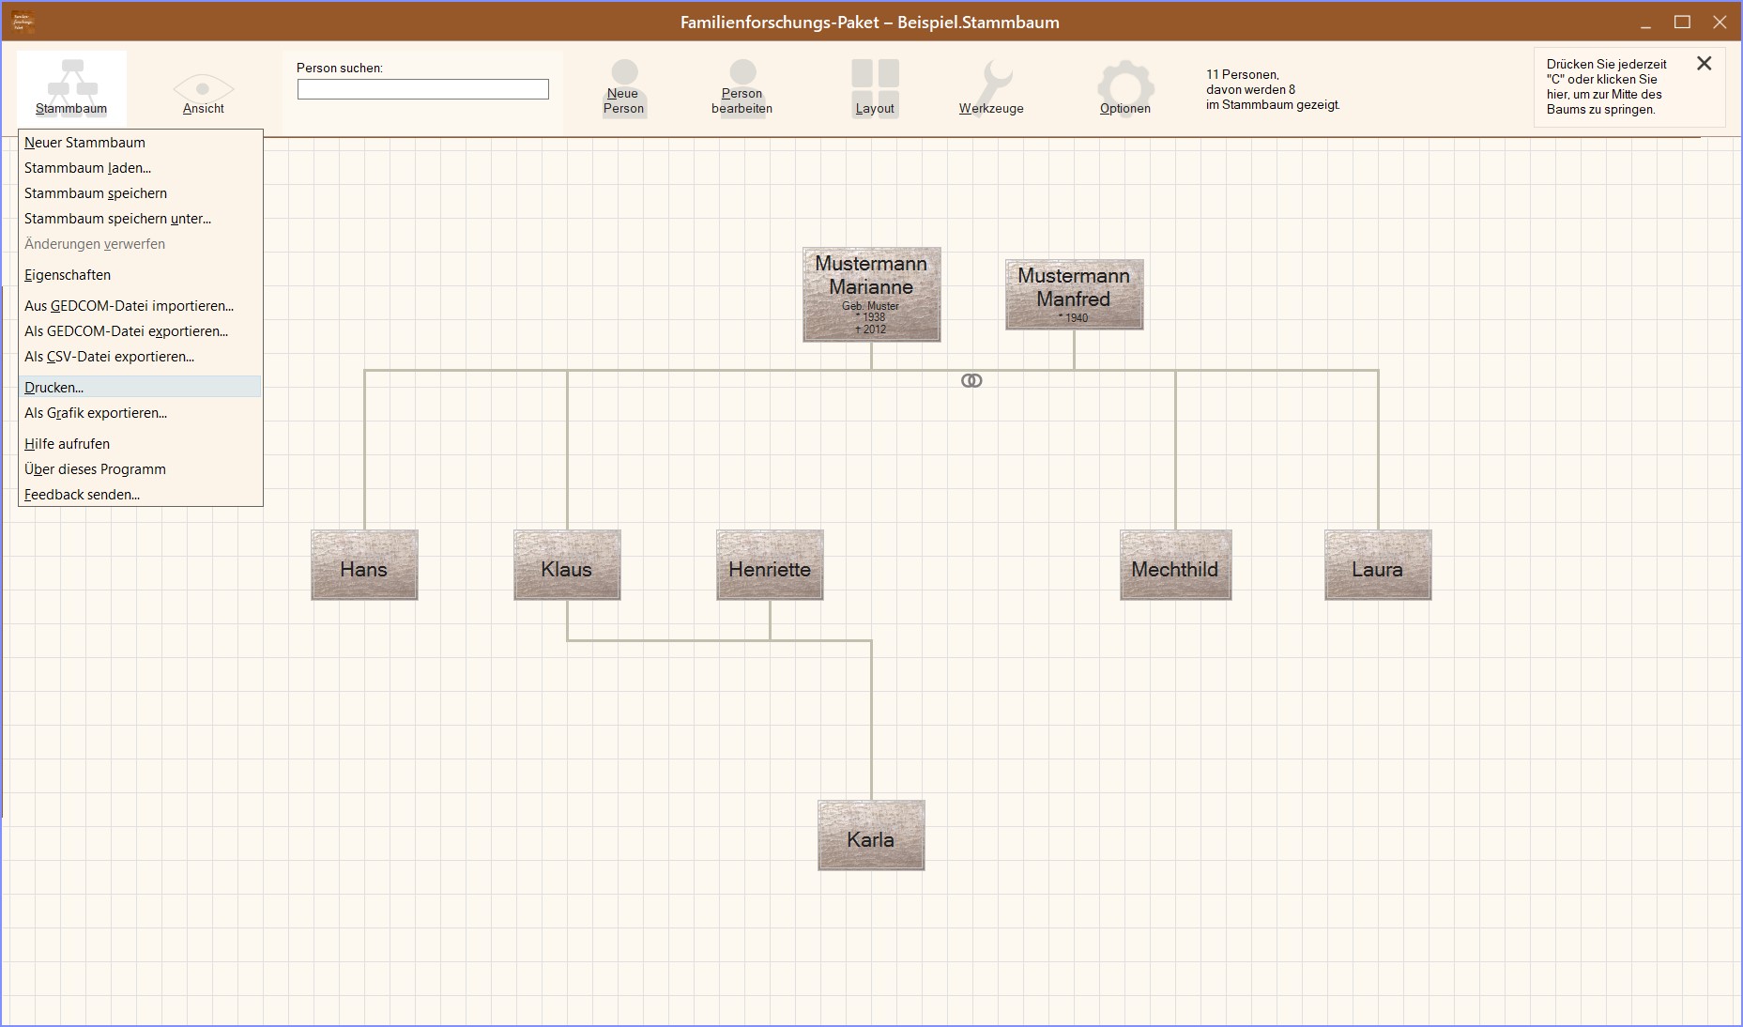Select the Mustermann Marianne person box
The image size is (1743, 1027).
871,294
